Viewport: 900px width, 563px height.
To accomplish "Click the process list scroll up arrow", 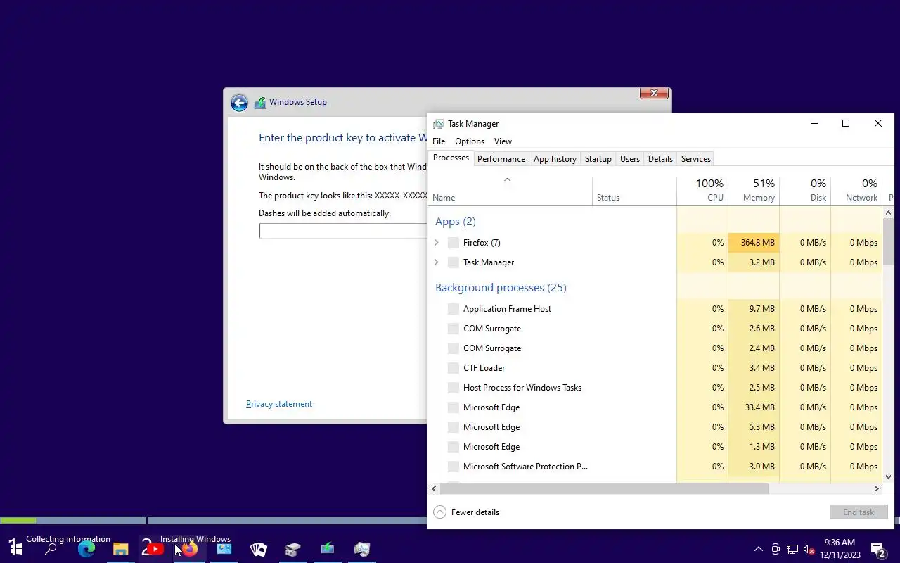I will point(888,213).
